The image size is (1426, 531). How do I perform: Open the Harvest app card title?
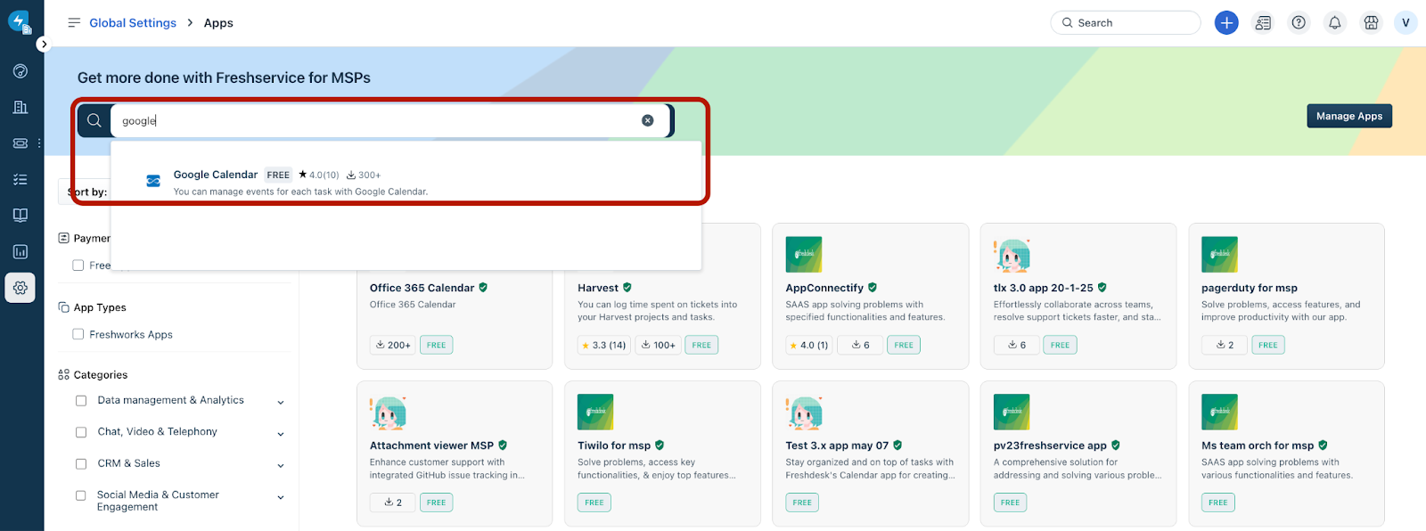click(598, 288)
